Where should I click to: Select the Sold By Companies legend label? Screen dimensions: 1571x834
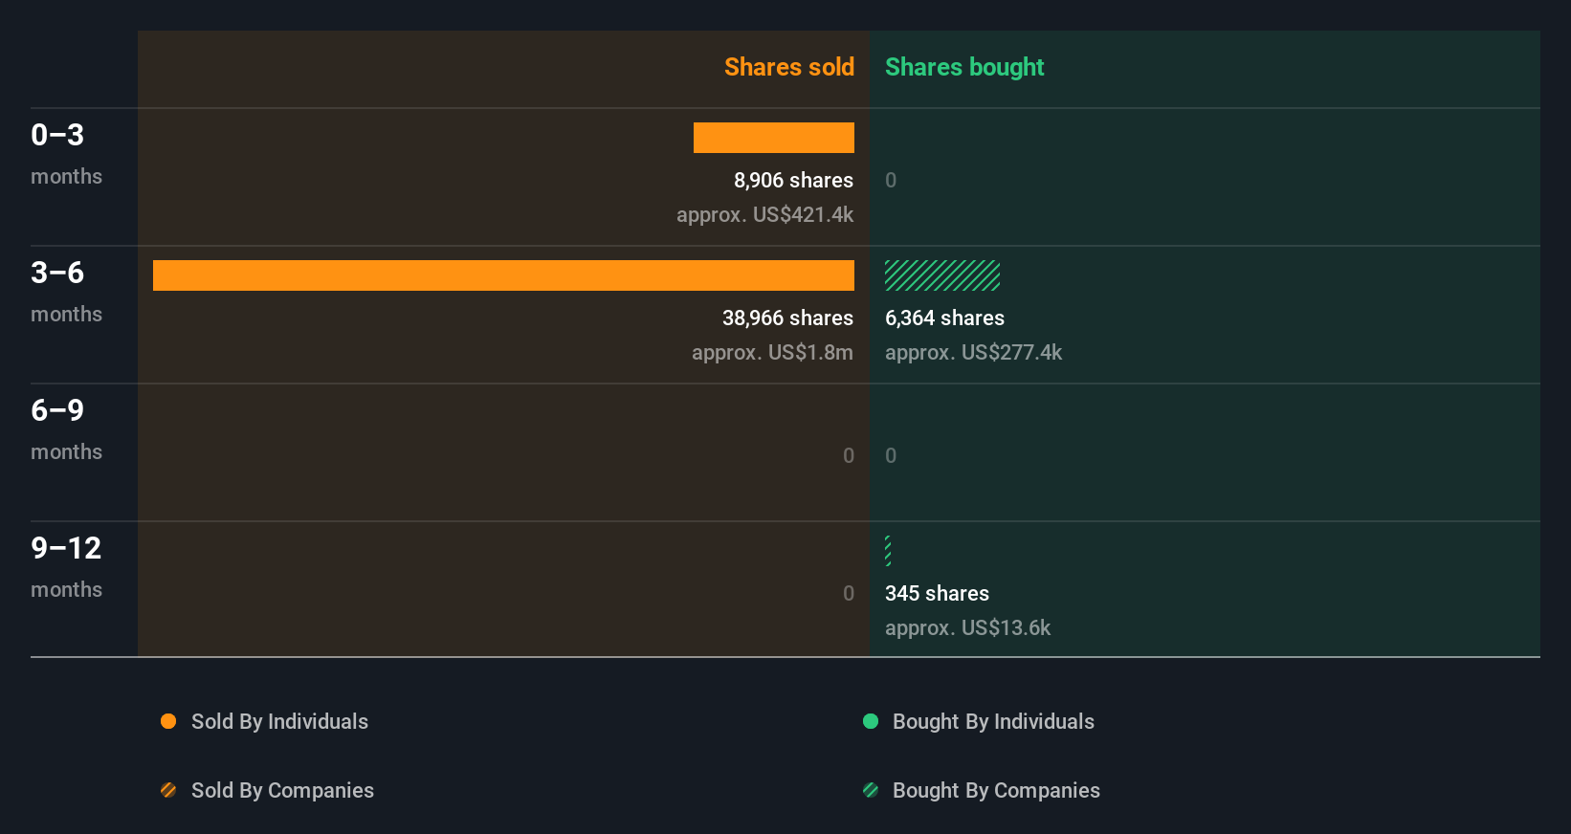(x=282, y=790)
